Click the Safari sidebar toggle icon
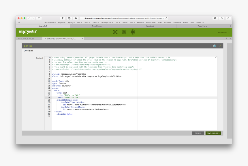Image resolution: width=248 pixels, height=166 pixels. coord(39,18)
